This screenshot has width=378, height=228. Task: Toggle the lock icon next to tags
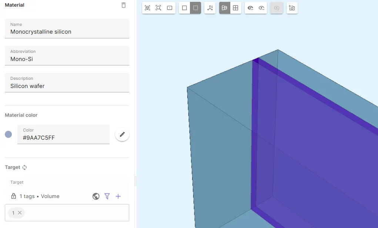pyautogui.click(x=14, y=196)
